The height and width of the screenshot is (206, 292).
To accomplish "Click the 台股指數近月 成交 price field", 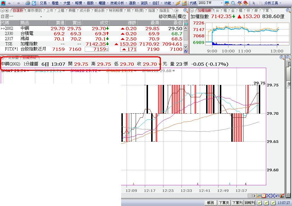I will pyautogui.click(x=97, y=49).
